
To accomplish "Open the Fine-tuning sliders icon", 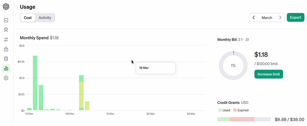I will pos(6,40).
